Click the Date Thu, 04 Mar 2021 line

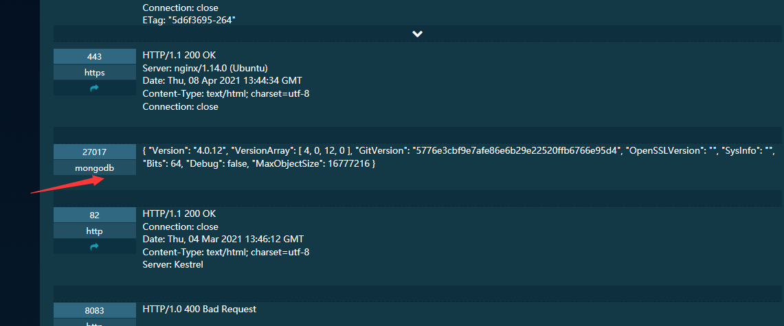pos(223,239)
